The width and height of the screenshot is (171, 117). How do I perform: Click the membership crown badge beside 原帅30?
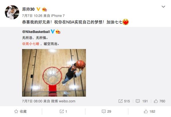click(44, 9)
